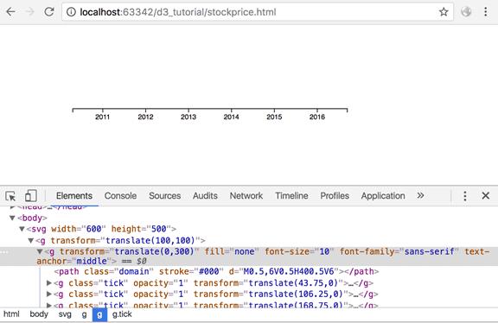This screenshot has height=323, width=498.
Task: Click the svg breadcrumb item
Action: (x=65, y=314)
